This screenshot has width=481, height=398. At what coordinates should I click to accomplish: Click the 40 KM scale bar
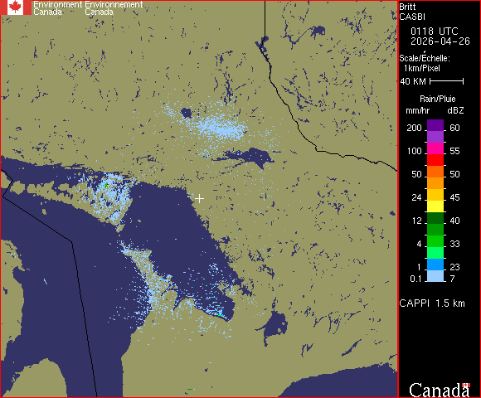tap(447, 81)
